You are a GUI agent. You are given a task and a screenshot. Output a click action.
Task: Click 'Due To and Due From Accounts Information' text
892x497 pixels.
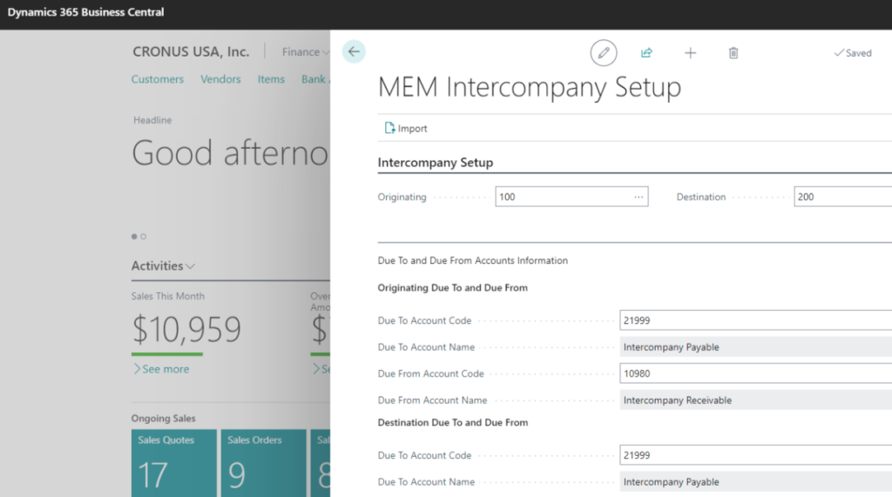pos(473,260)
